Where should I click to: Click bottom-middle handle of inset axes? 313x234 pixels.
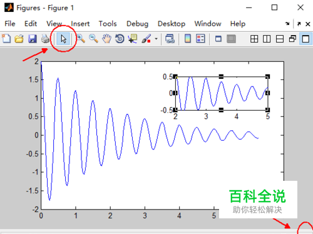click(x=221, y=110)
